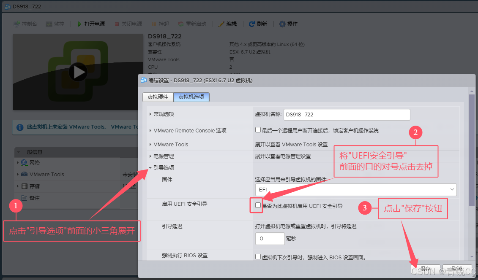Click the red Power off icon
Image resolution: width=478 pixels, height=280 pixels.
click(117, 24)
